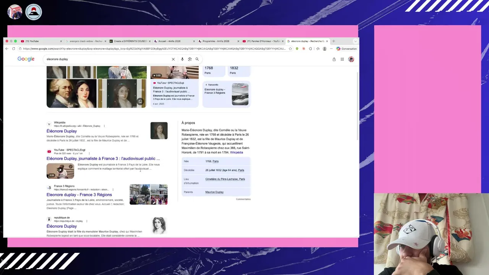This screenshot has height=275, width=489.
Task: Open more options for the republique.de result
Action: [87, 221]
